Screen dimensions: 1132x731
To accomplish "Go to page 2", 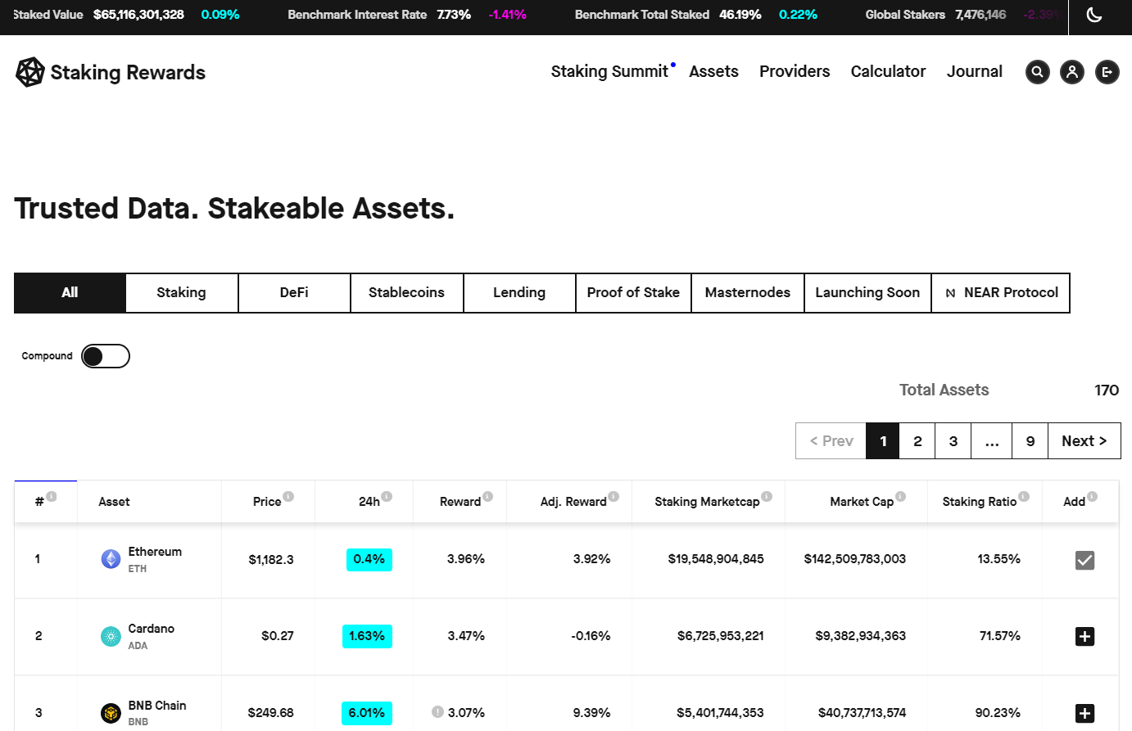I will click(917, 441).
